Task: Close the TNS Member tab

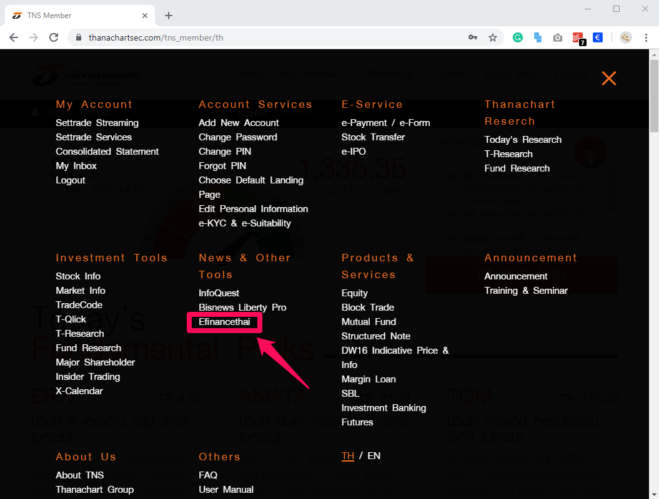Action: 145,16
